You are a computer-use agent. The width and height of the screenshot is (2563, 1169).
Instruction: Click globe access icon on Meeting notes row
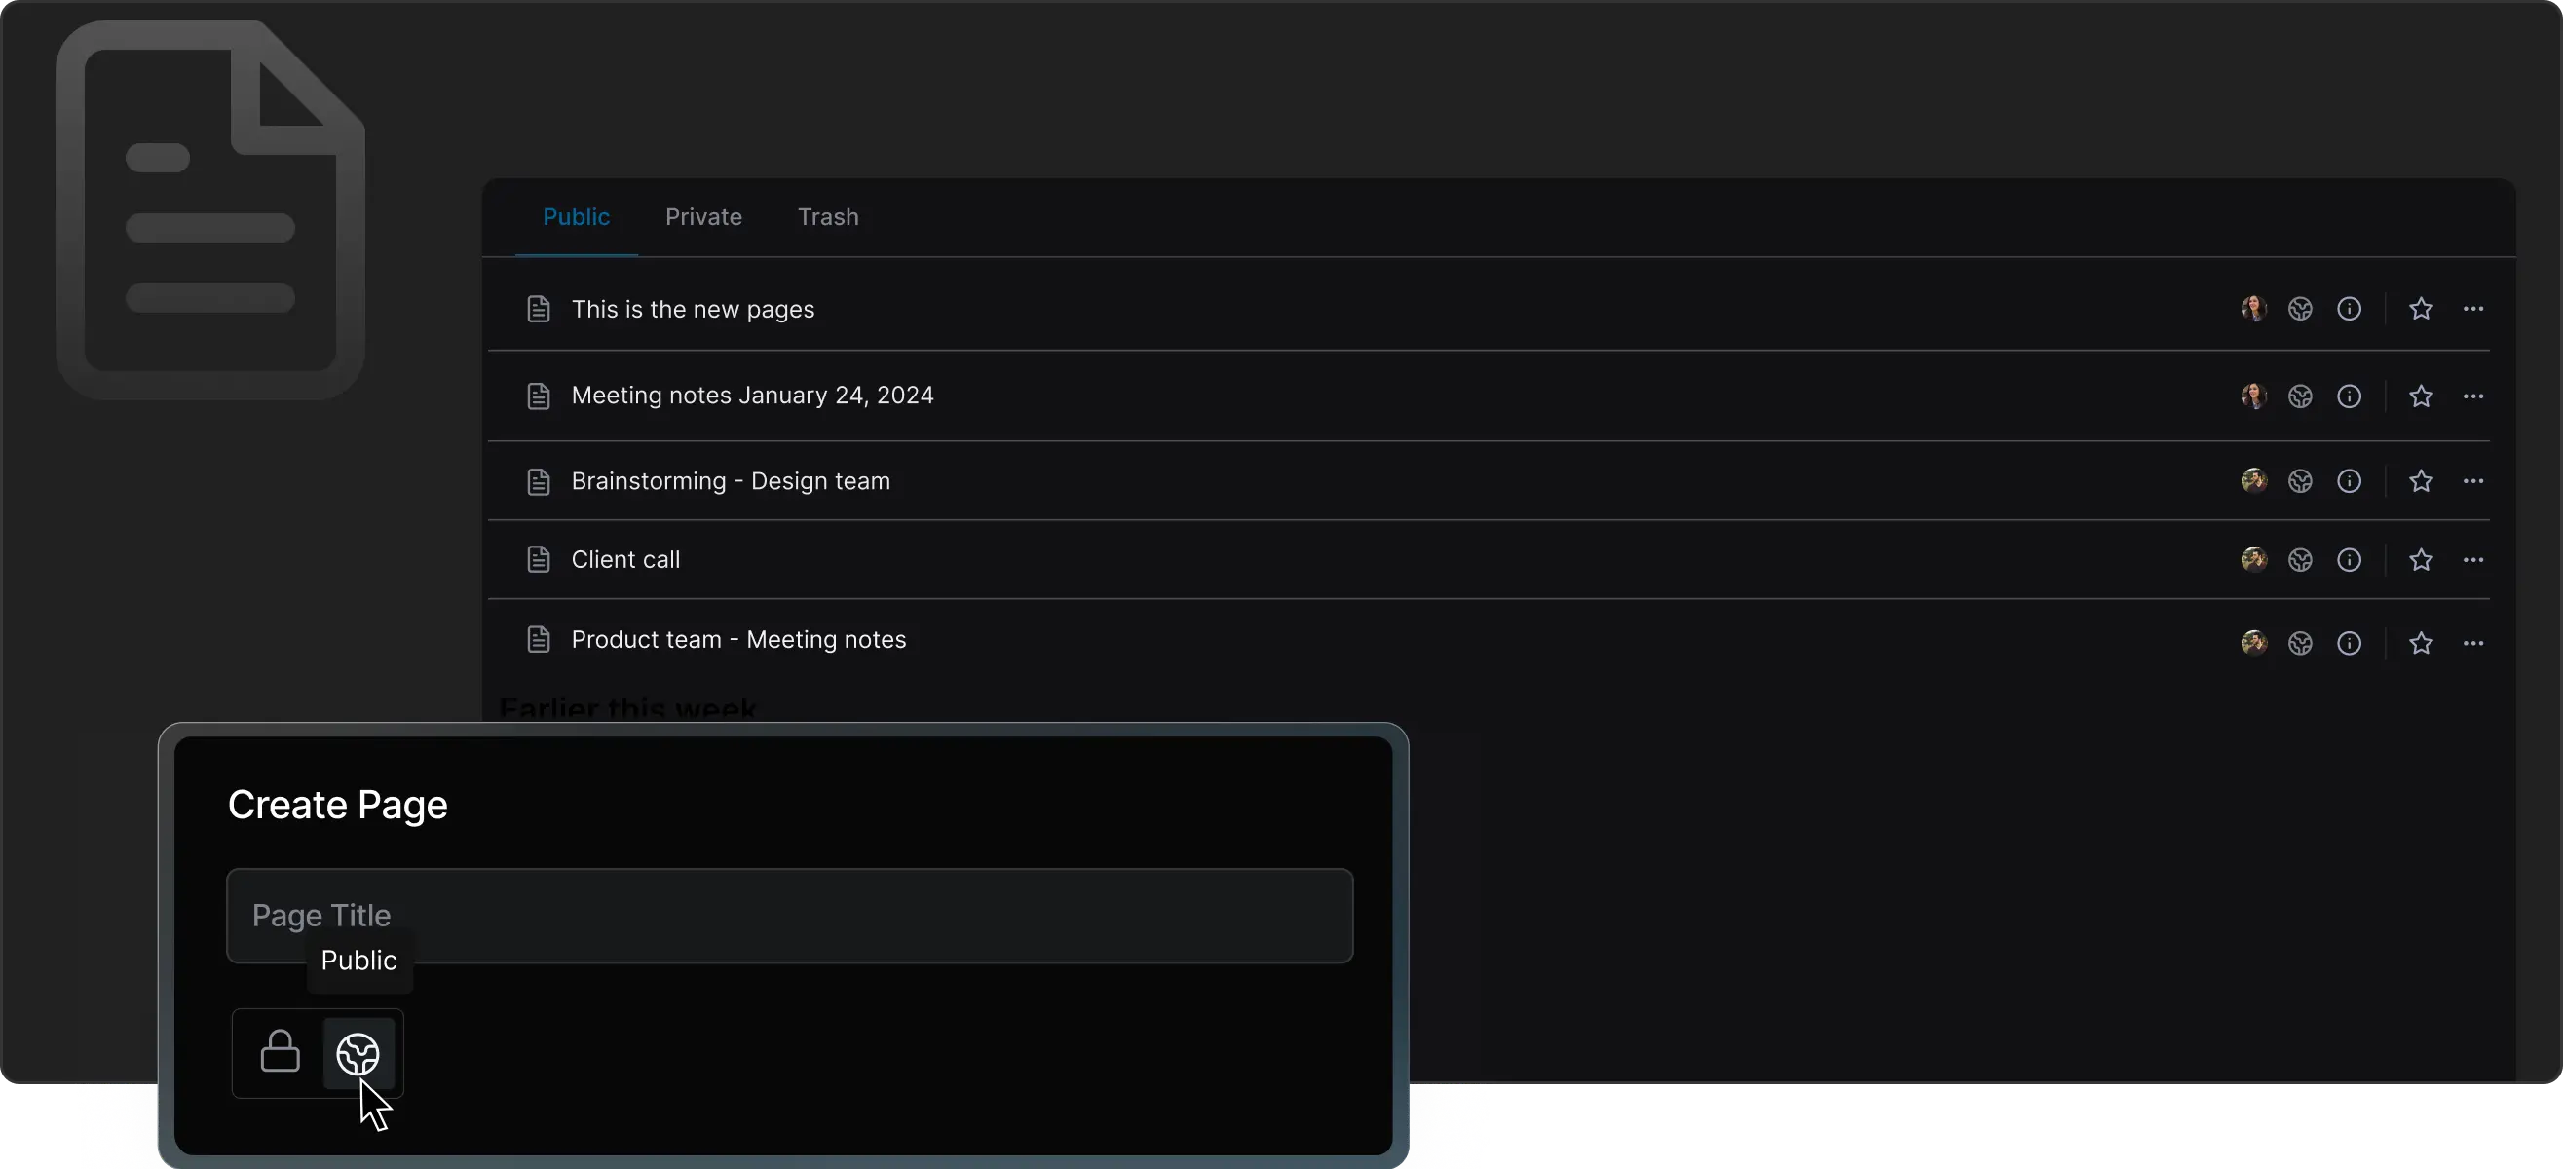[x=2300, y=396]
